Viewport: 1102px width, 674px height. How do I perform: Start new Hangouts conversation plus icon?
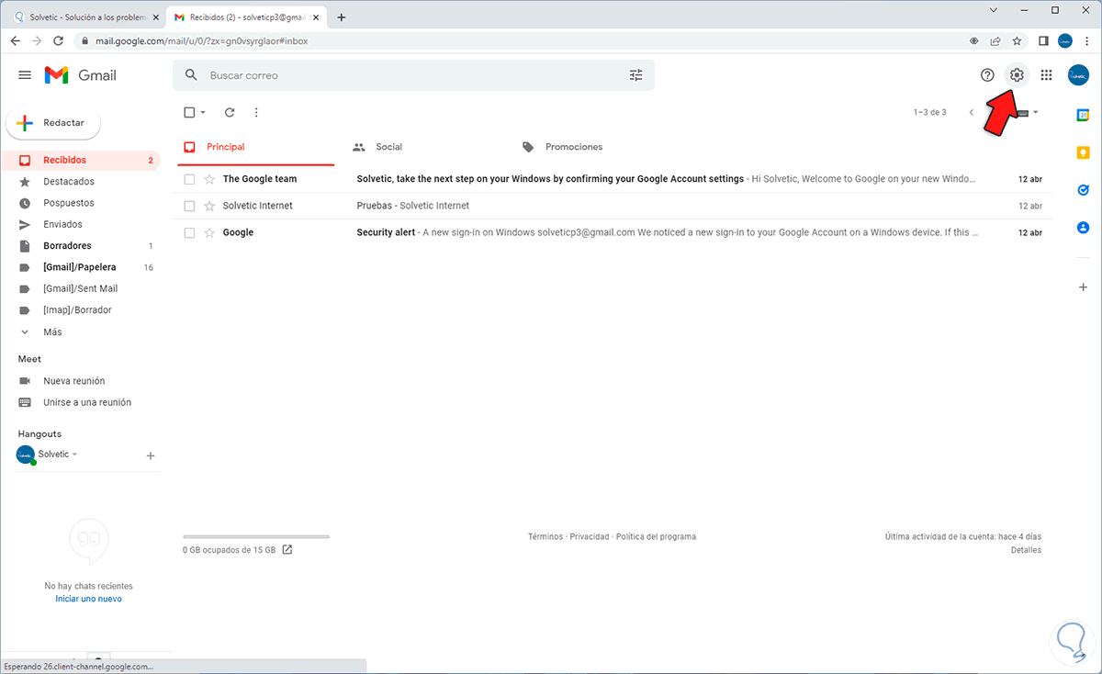click(x=151, y=455)
